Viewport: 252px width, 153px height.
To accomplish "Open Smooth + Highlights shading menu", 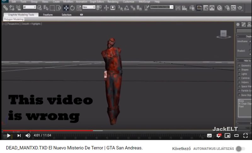I will (x=31, y=24).
